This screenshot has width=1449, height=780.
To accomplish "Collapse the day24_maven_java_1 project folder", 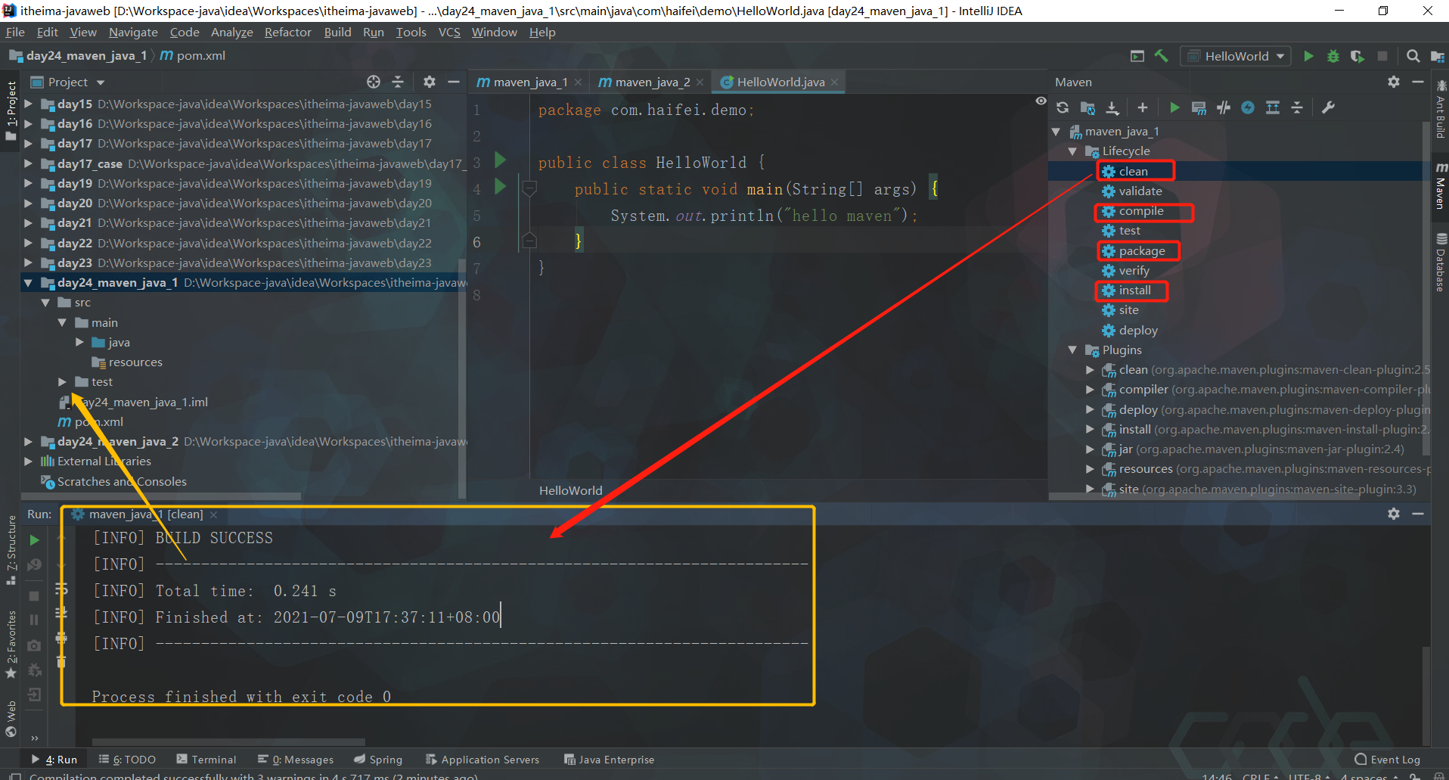I will point(29,283).
